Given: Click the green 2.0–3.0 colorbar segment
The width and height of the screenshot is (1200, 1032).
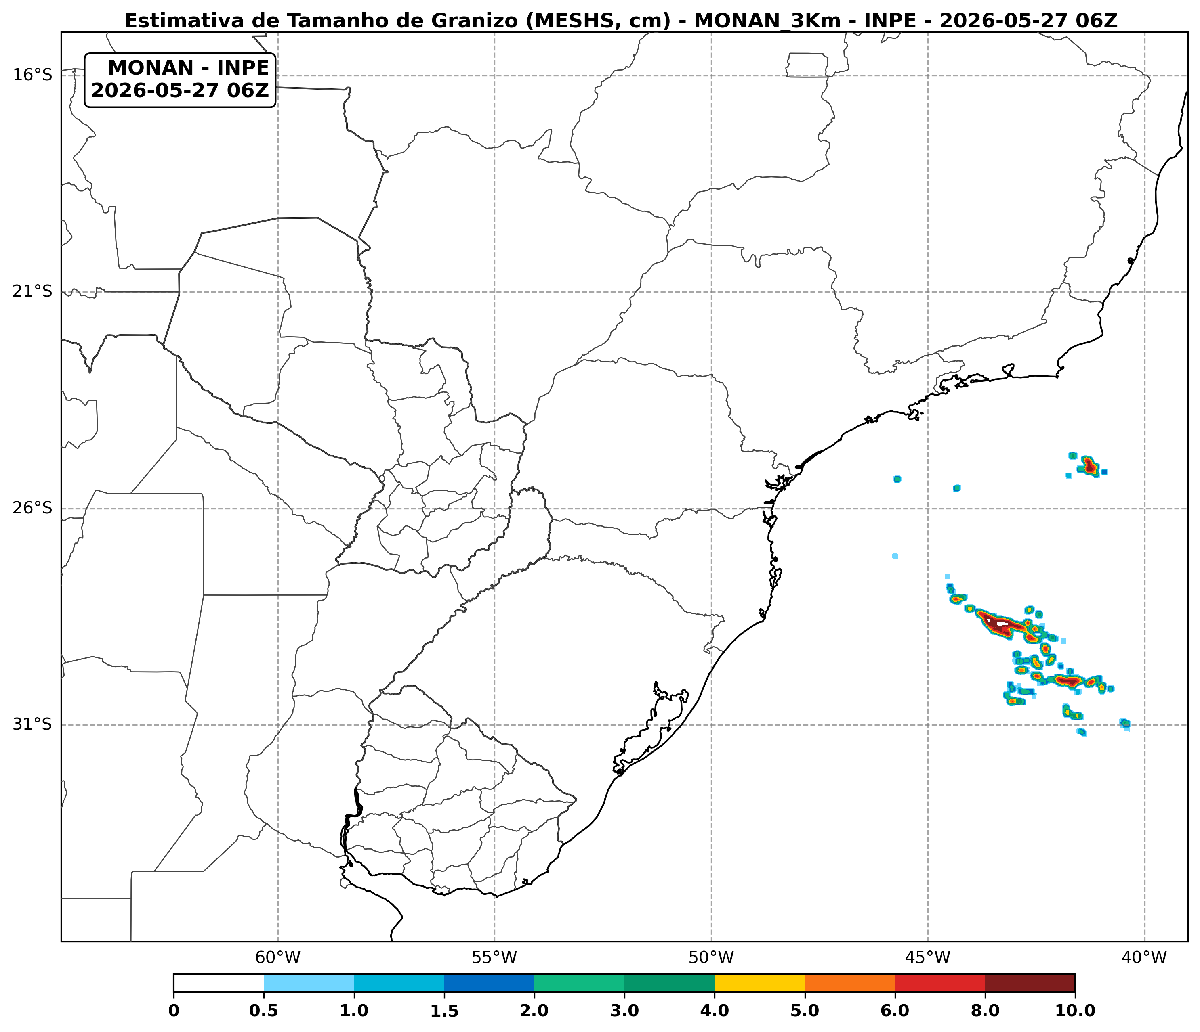Looking at the screenshot, I should (579, 983).
